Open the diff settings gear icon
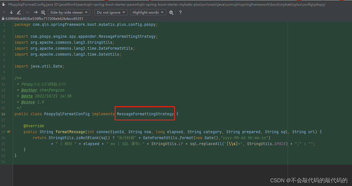Image resolution: width=352 pixels, height=186 pixels. tap(171, 12)
